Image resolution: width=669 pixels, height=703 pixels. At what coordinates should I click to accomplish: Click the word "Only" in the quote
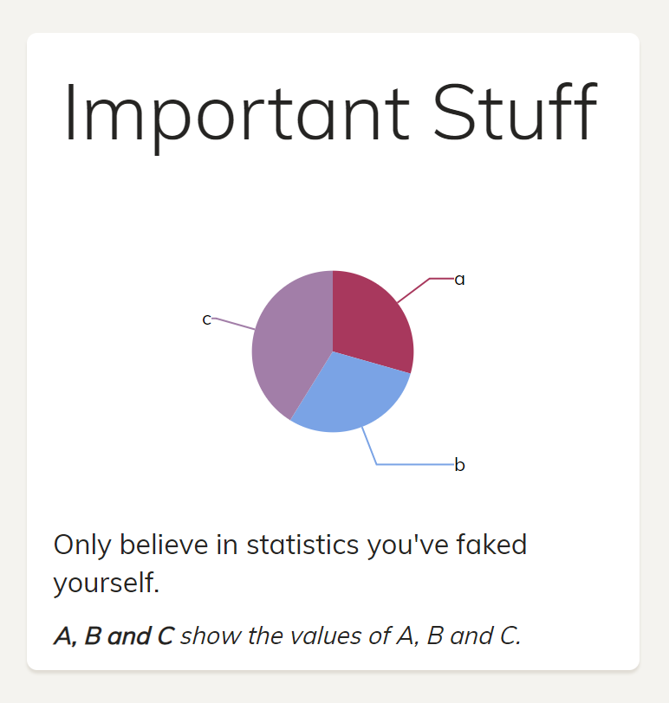point(83,545)
